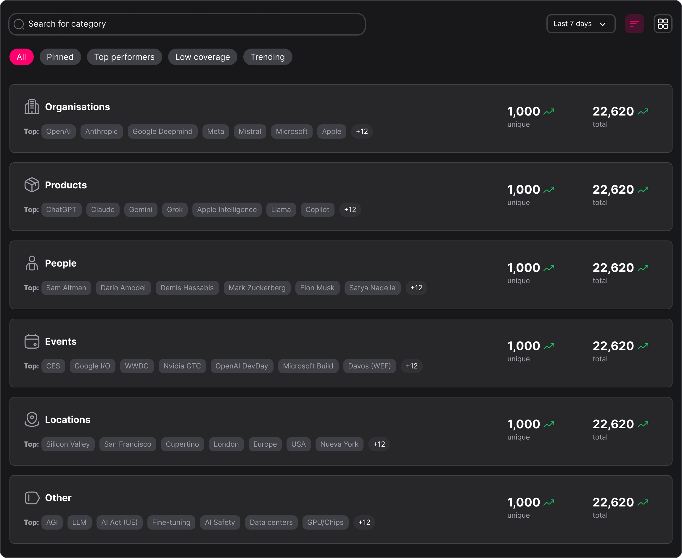Open the OpenAI DevDay tag

click(242, 366)
